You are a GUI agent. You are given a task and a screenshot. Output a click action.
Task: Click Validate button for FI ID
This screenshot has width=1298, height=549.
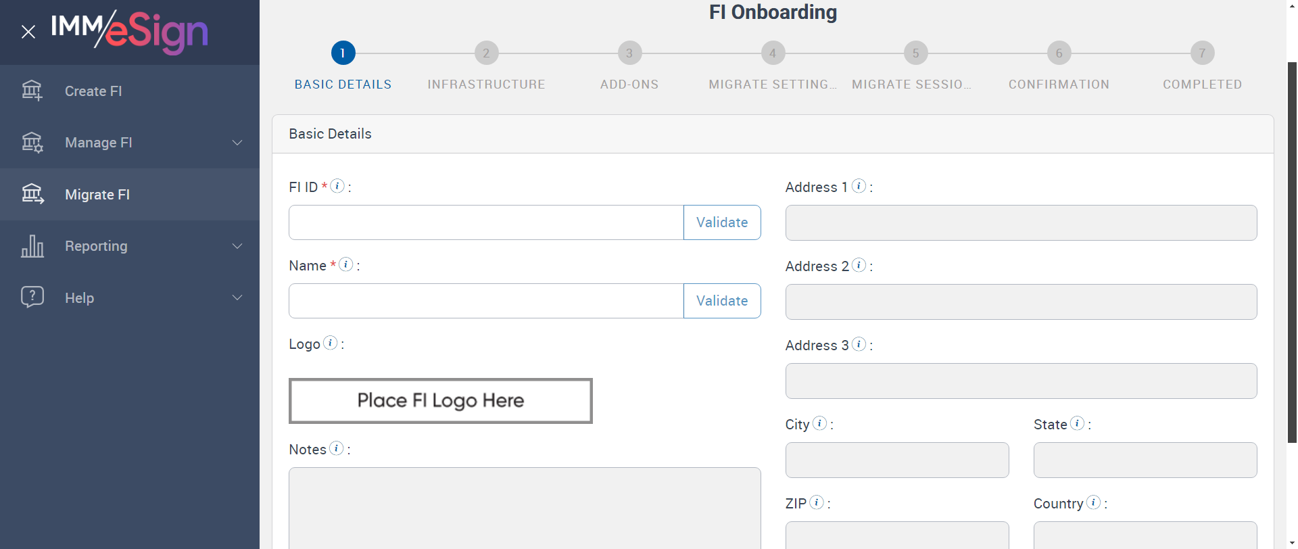(x=721, y=222)
